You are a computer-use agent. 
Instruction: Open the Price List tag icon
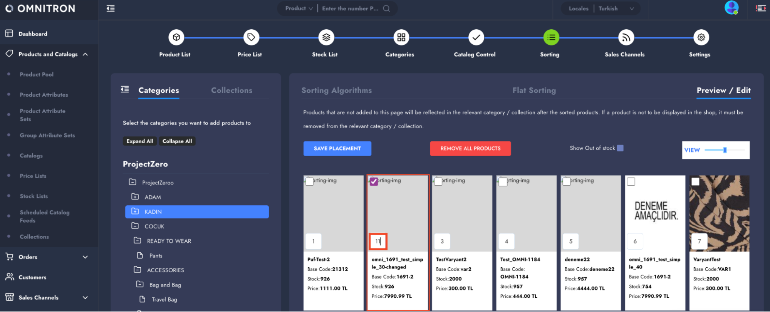(x=251, y=37)
